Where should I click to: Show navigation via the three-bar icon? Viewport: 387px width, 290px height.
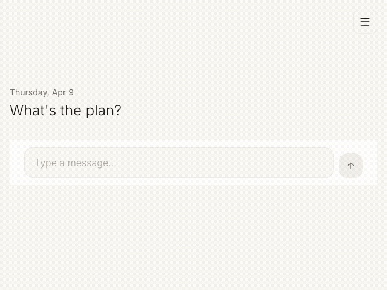pyautogui.click(x=365, y=22)
